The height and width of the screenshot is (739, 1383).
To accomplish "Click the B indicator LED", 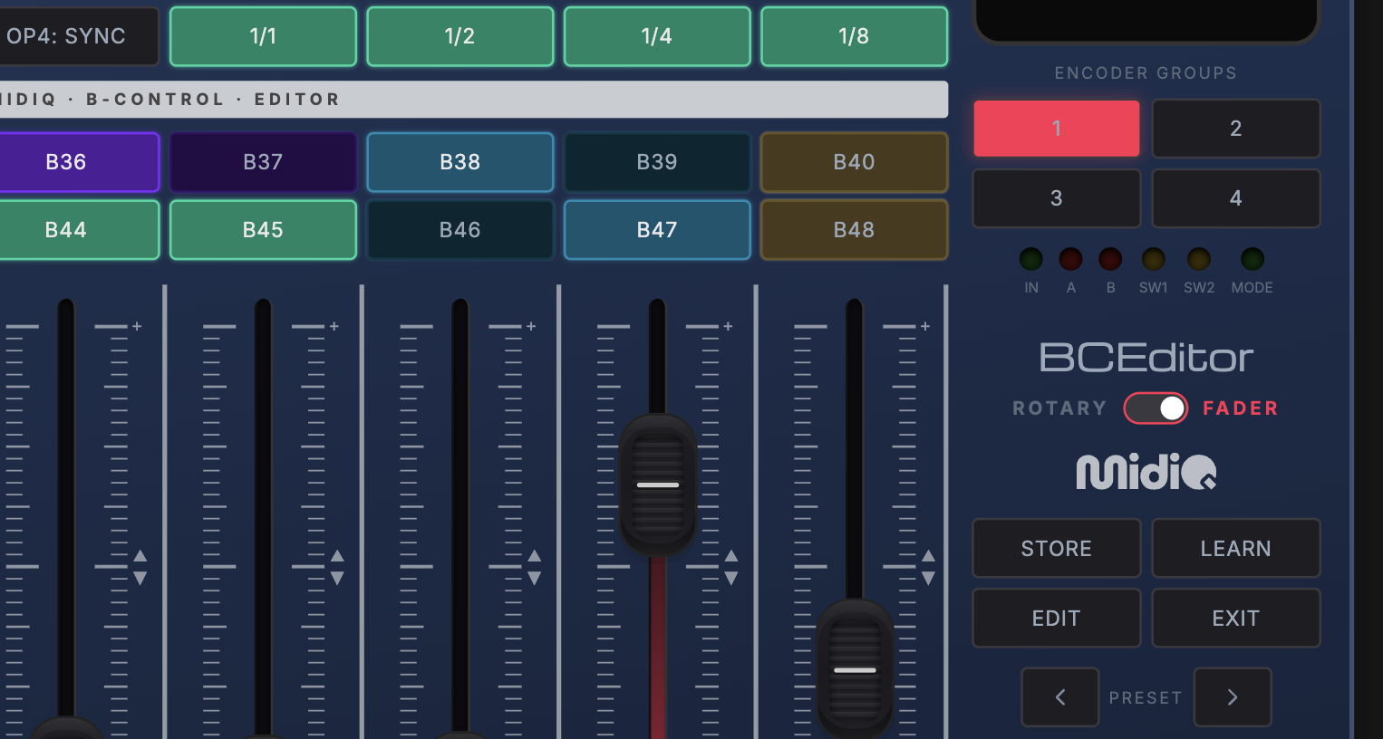I will pyautogui.click(x=1110, y=259).
